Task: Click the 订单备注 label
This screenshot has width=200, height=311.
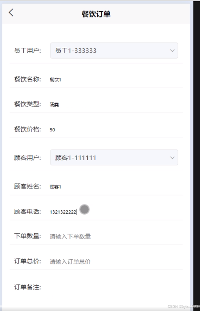Action: click(27, 287)
